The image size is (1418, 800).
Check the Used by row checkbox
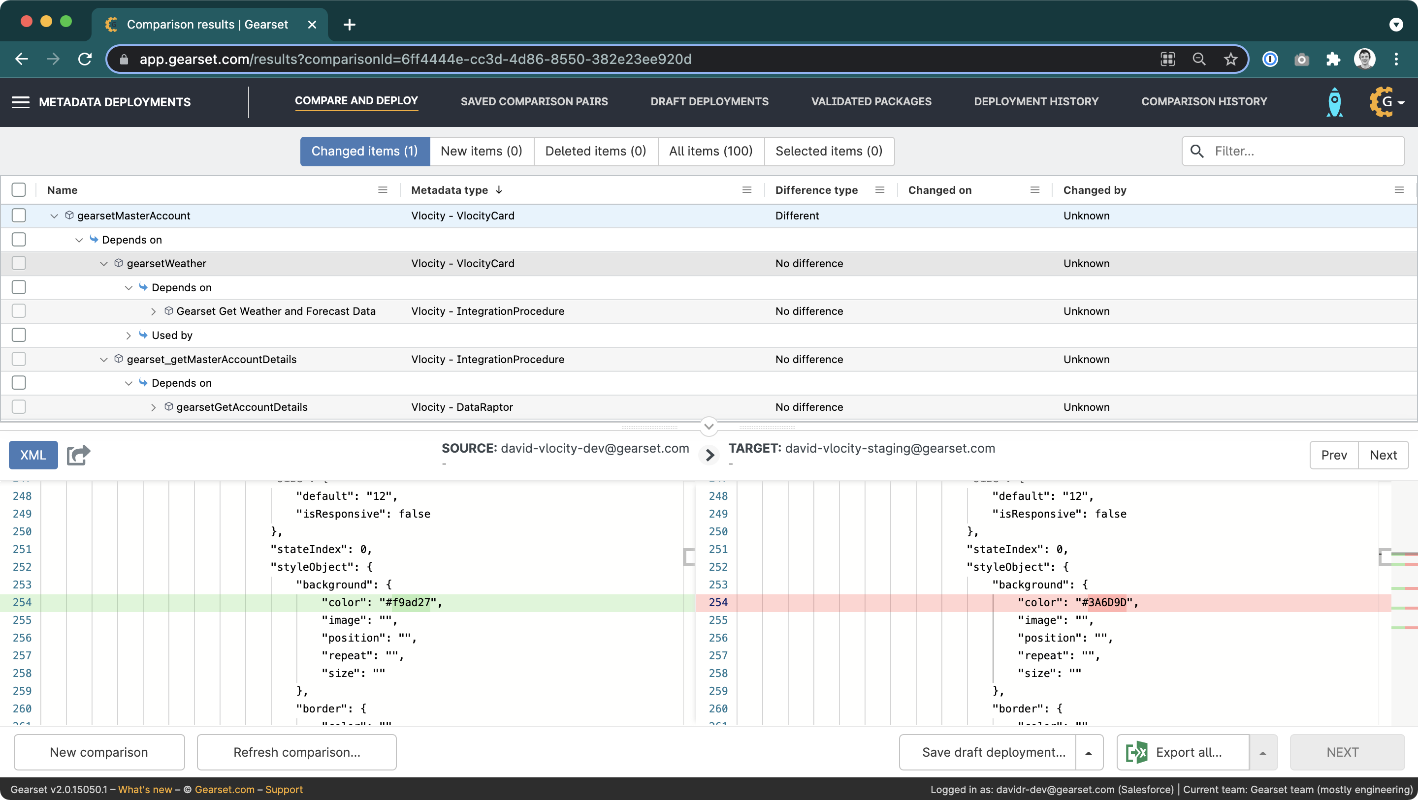19,335
